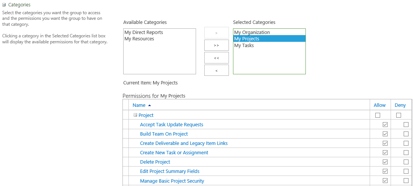The height and width of the screenshot is (186, 413).
Task: Check Deny for Edit Project Summary Fields
Action: [x=406, y=171]
